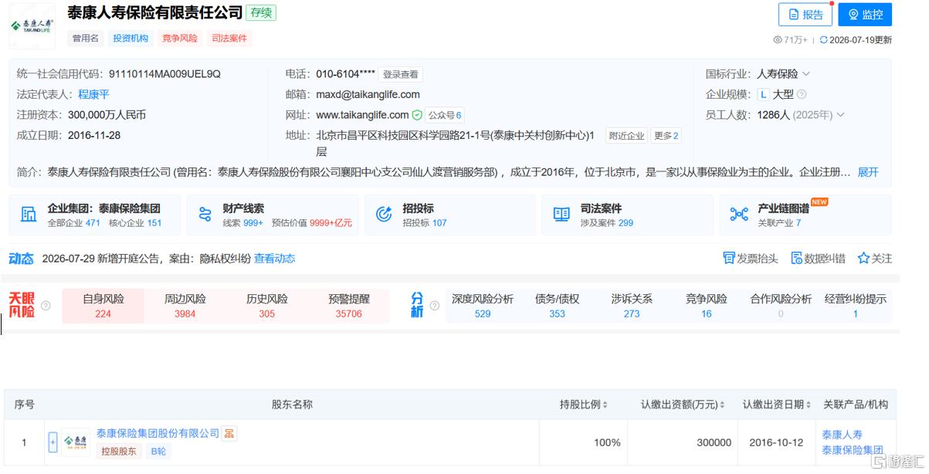The image size is (929, 474).
Task: Click the equity structure icon beside shareholder name
Action: pyautogui.click(x=229, y=434)
